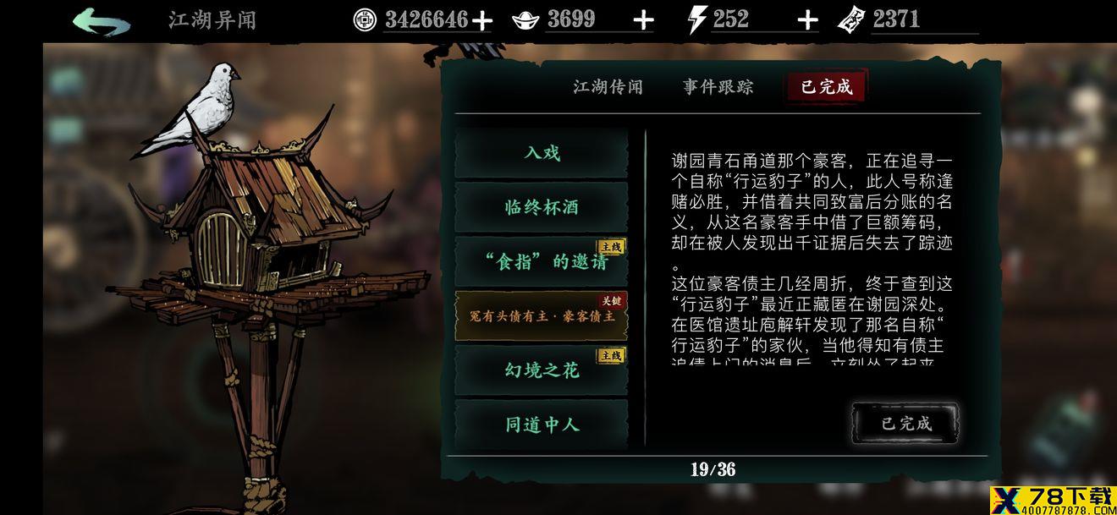Screen dimensions: 1117x515
Task: Add silver ingots with plus button
Action: [x=643, y=20]
